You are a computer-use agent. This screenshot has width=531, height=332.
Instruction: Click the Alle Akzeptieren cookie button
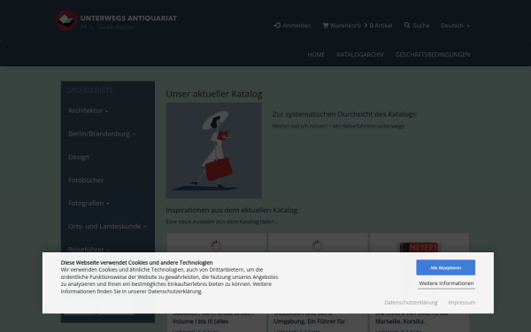pos(445,267)
